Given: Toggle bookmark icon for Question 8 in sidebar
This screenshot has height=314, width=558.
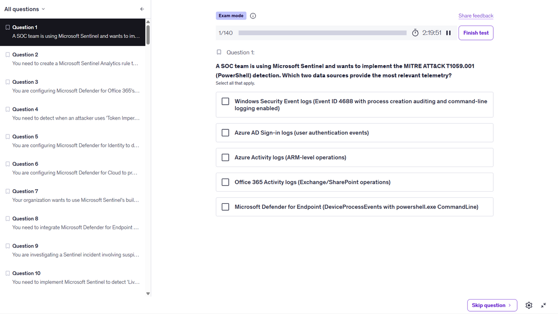Looking at the screenshot, I should pos(7,218).
